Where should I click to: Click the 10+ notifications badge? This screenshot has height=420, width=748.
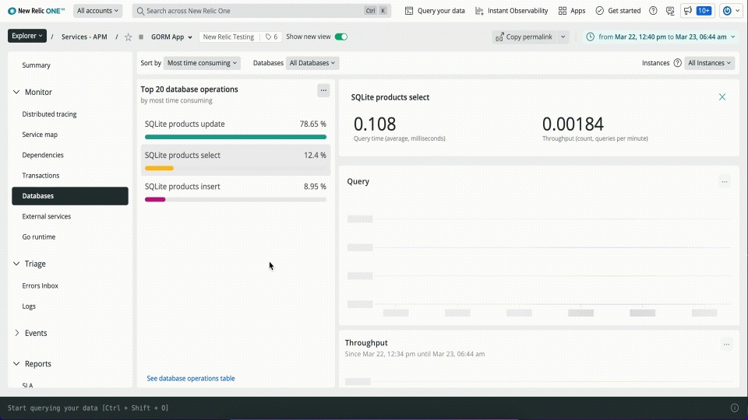704,10
